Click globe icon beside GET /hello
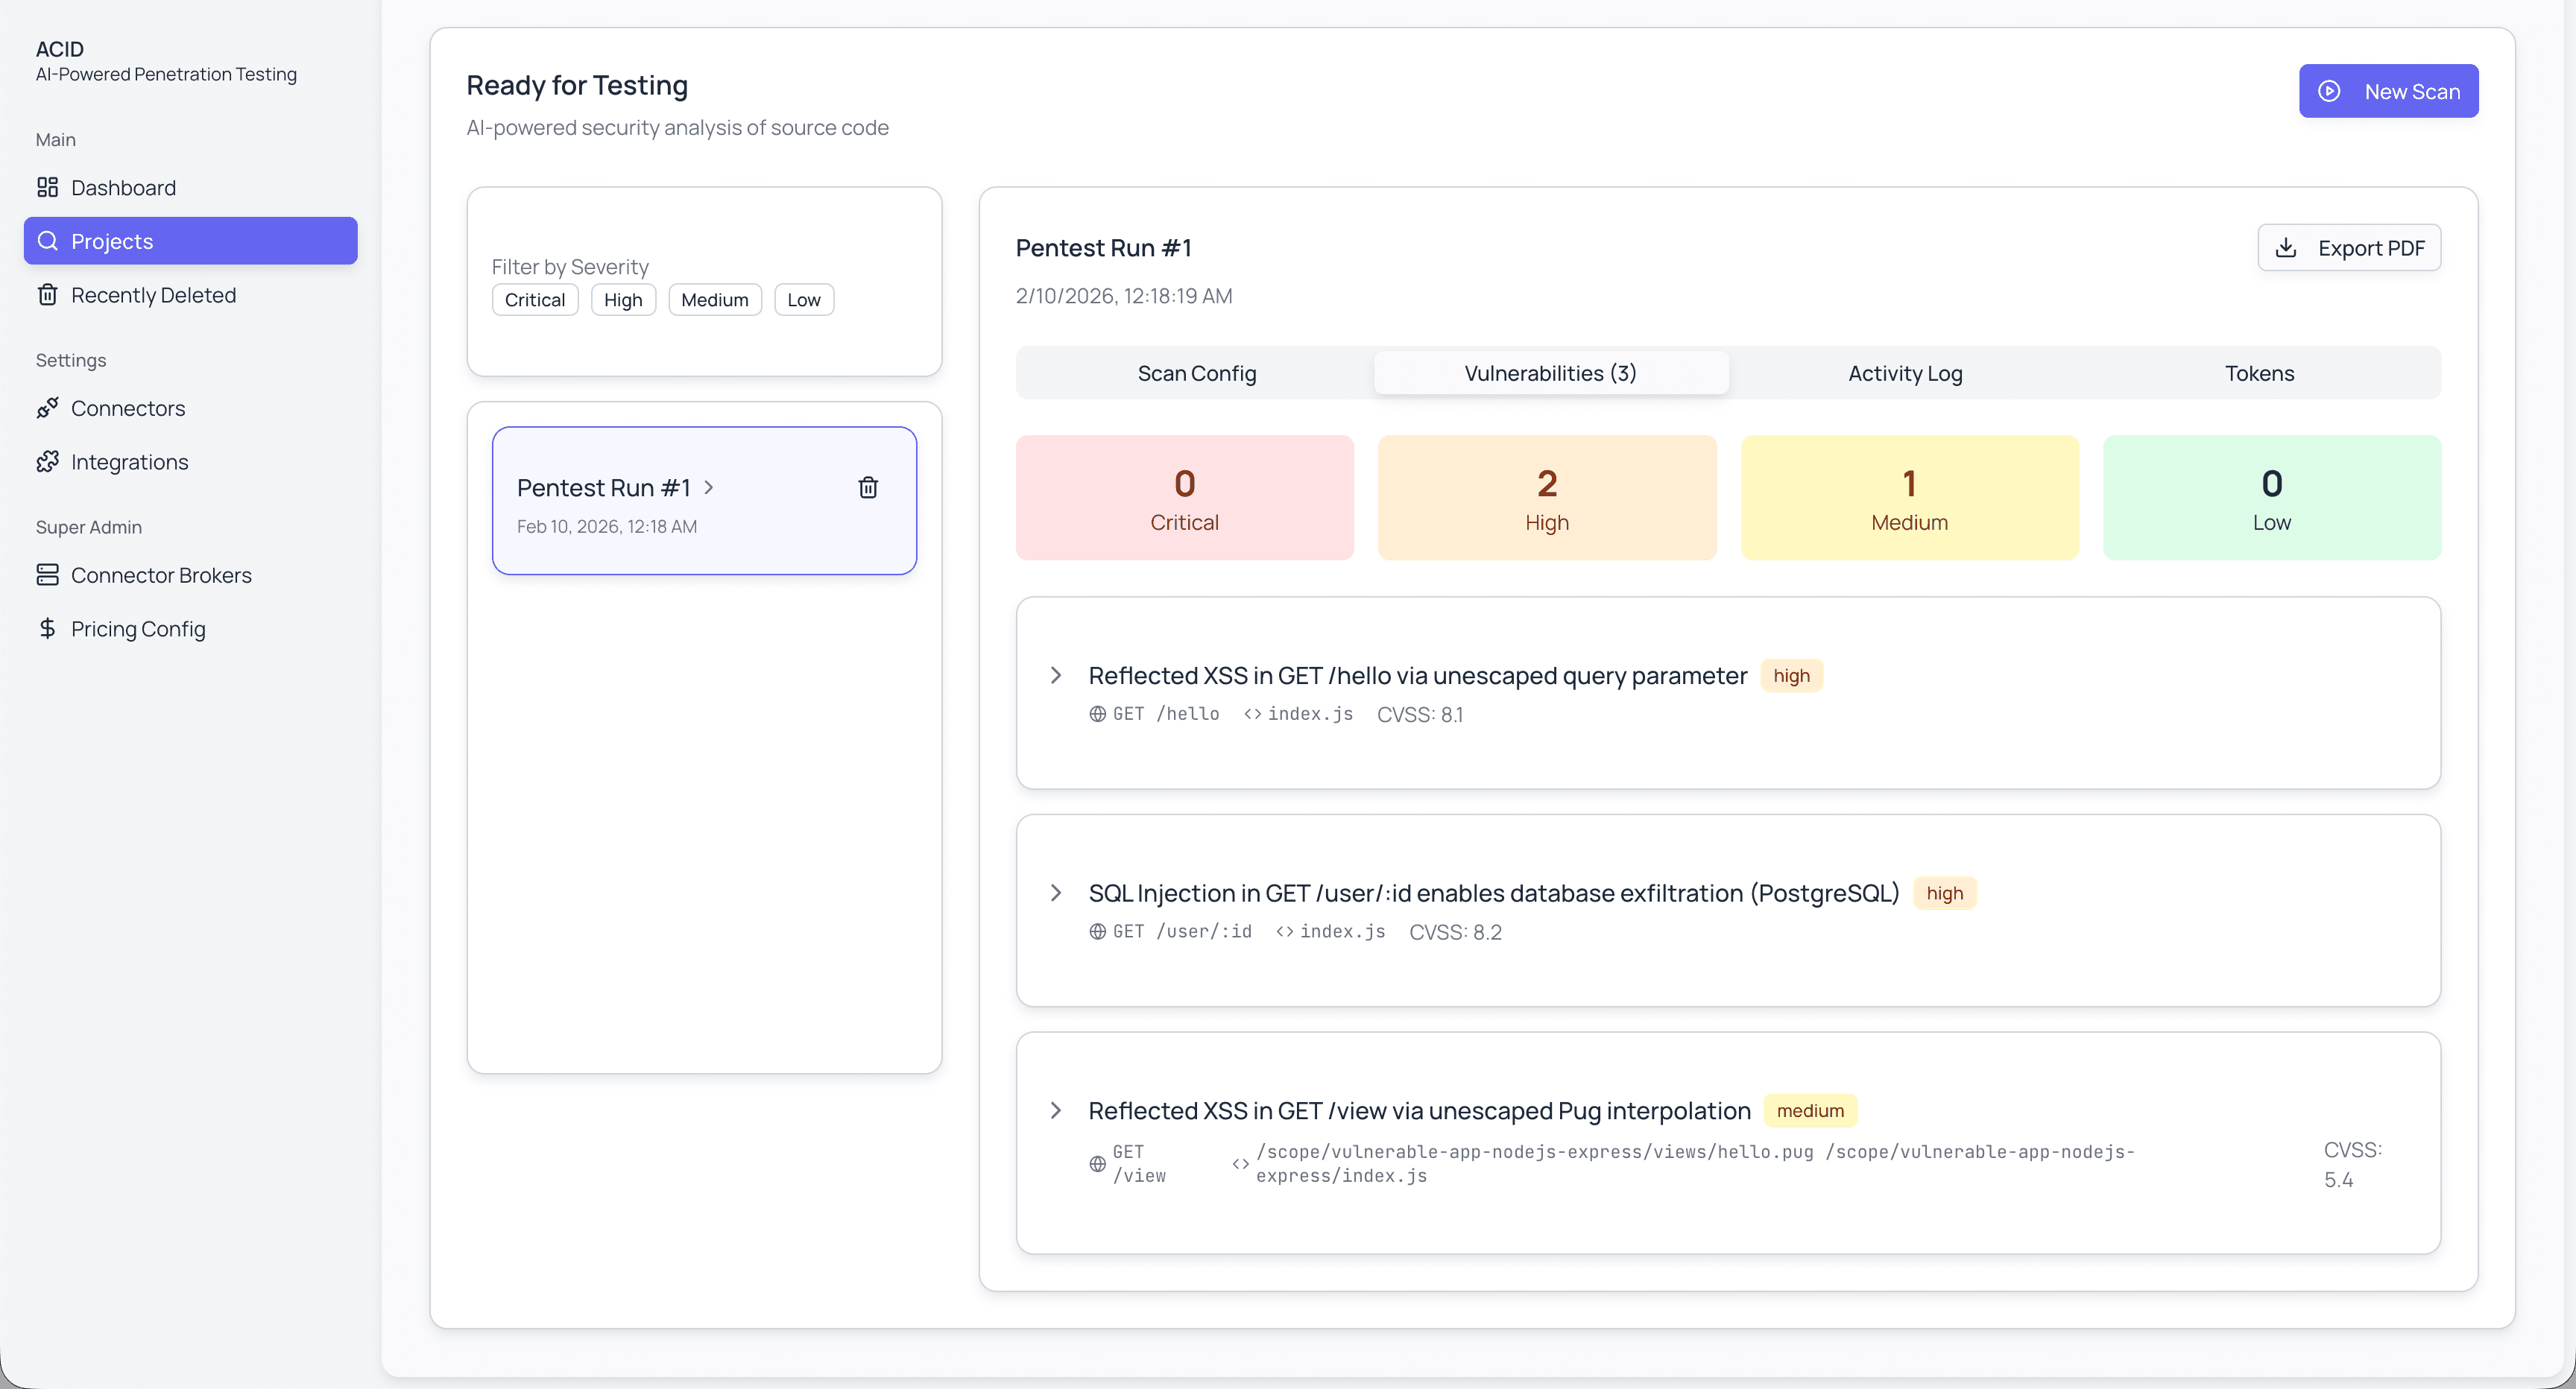 click(1097, 714)
